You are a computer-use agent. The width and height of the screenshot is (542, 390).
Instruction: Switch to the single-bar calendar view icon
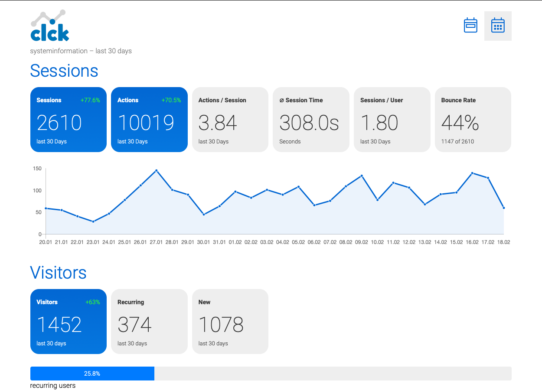tap(470, 26)
